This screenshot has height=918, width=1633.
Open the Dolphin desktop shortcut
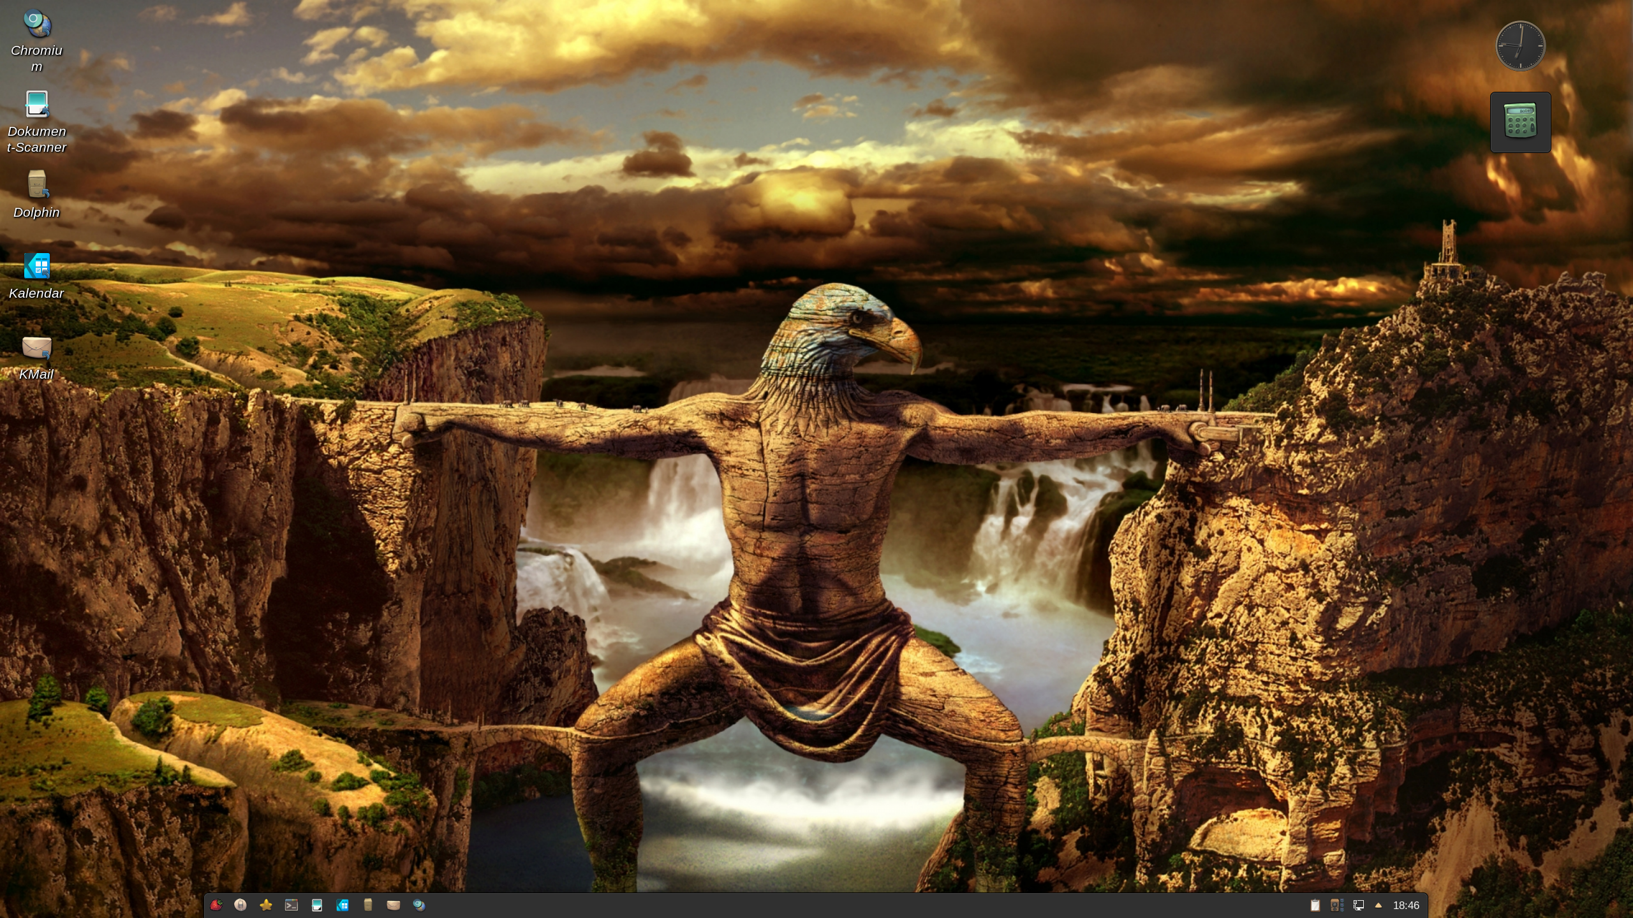pos(37,186)
